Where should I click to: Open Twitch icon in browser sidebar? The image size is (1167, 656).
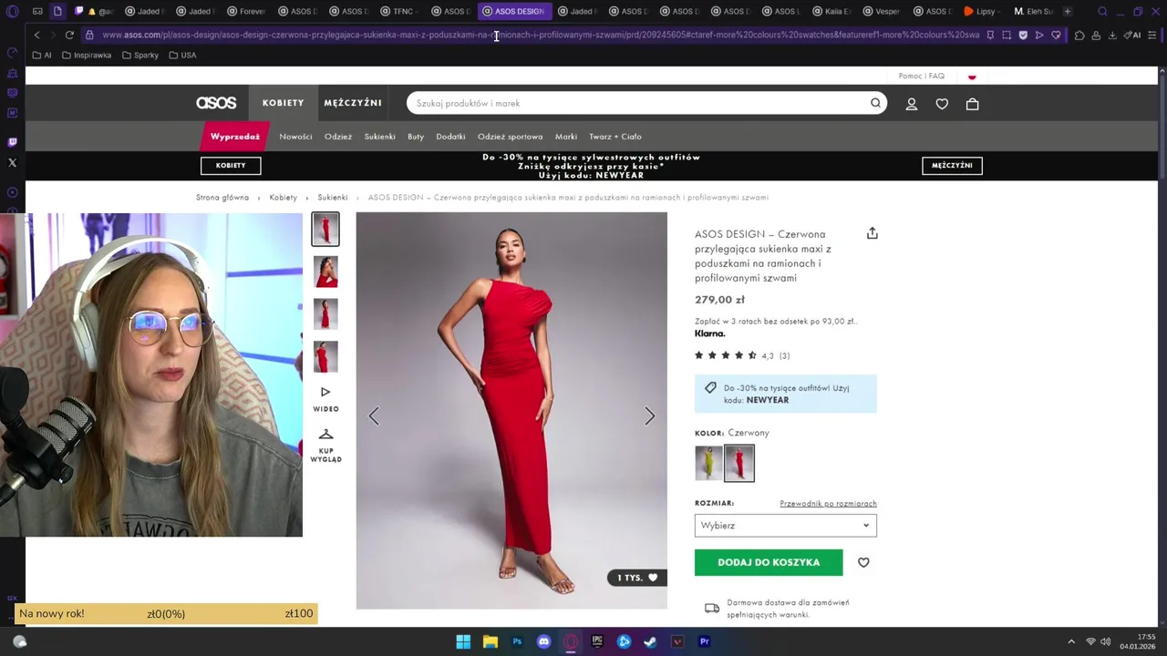pyautogui.click(x=12, y=142)
